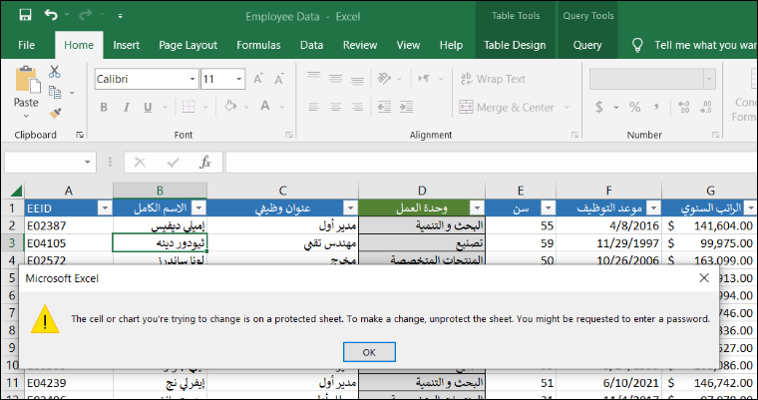The height and width of the screenshot is (400, 758).
Task: Click the Redo arrow icon
Action: (85, 15)
